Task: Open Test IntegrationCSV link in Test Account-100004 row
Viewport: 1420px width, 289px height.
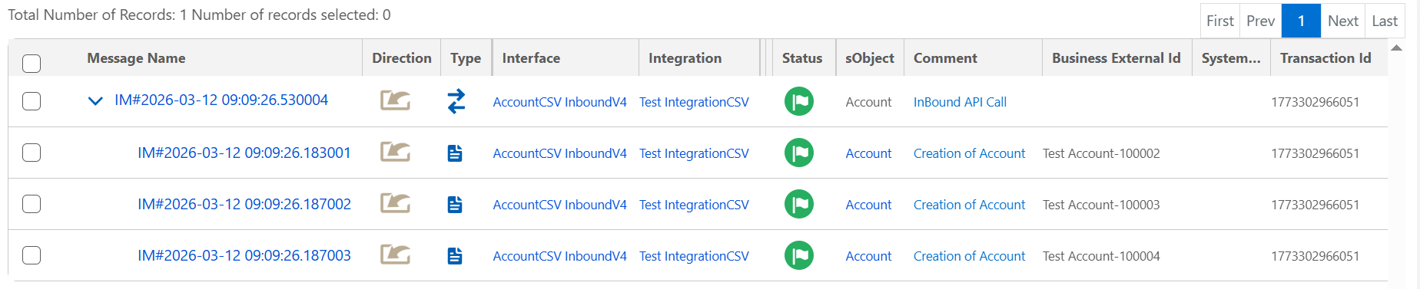Action: pyautogui.click(x=694, y=256)
